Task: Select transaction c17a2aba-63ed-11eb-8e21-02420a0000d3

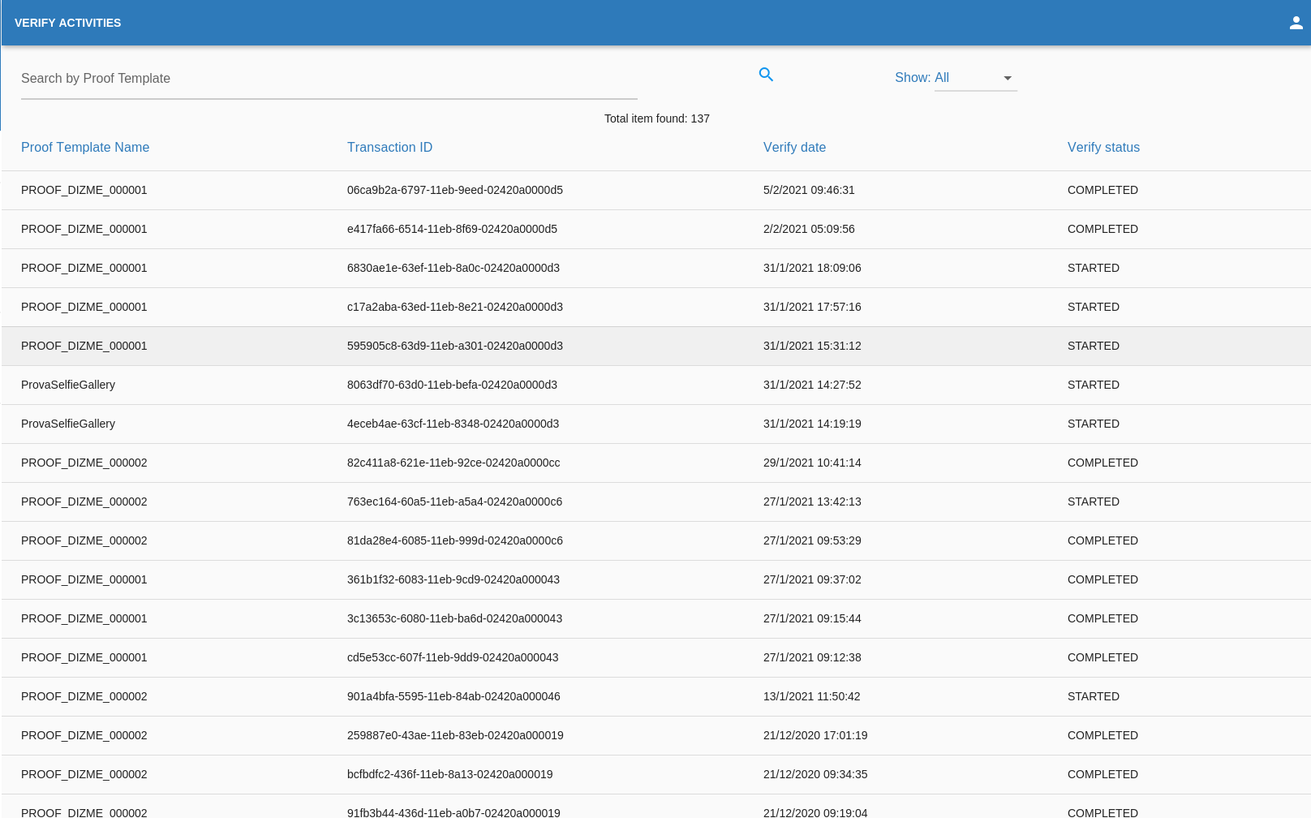Action: coord(455,307)
